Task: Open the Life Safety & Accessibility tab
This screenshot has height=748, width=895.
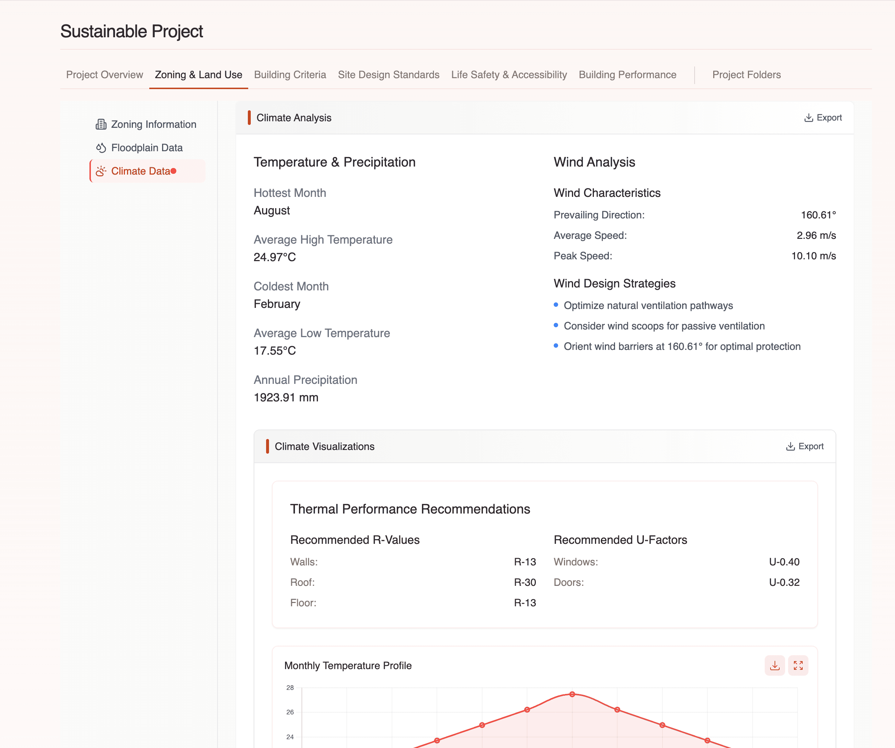Action: click(509, 75)
